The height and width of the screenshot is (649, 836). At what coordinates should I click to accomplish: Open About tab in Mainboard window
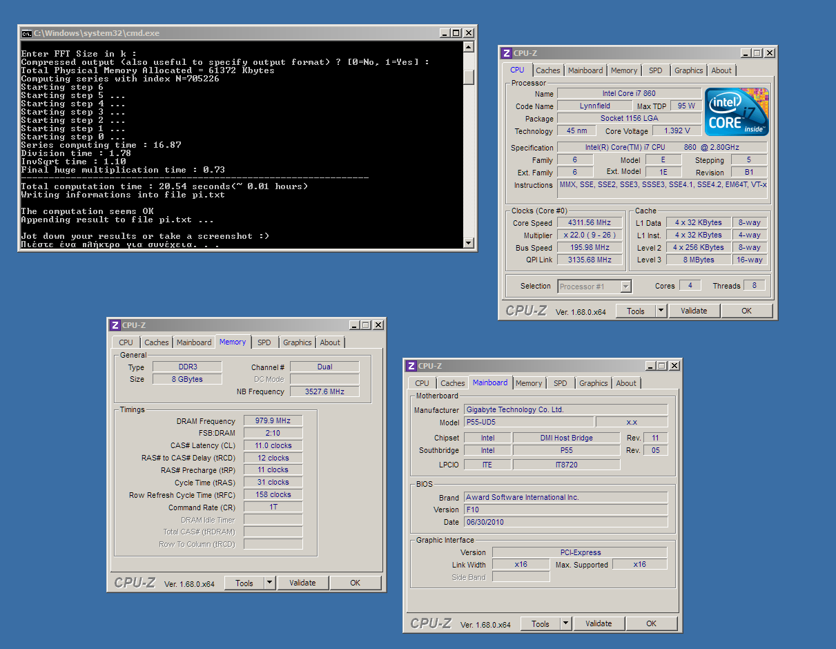[626, 383]
